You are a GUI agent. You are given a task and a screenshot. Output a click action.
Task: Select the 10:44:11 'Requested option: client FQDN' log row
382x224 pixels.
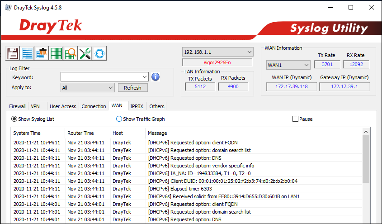[186, 143]
